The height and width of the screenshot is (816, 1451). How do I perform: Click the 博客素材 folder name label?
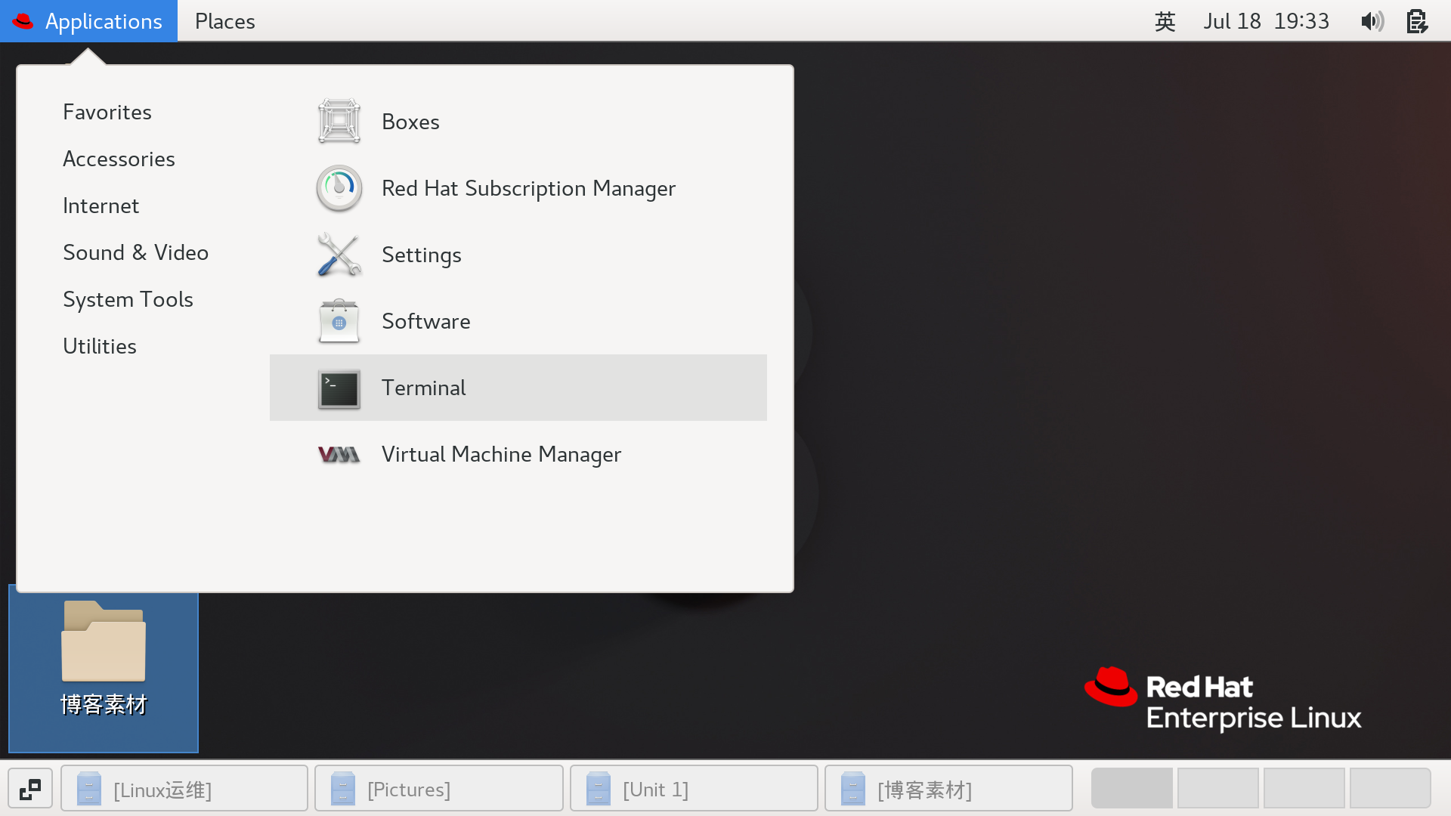pos(104,704)
